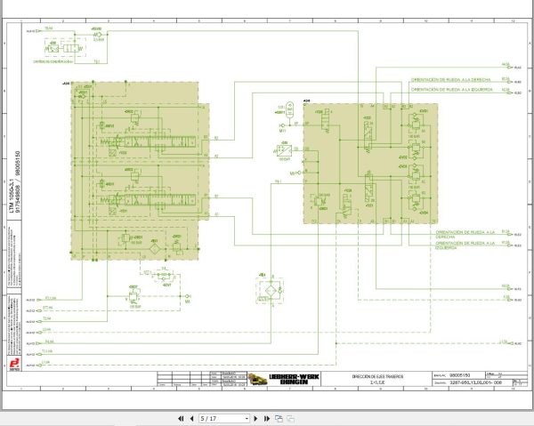This screenshot has height=426, width=534.
Task: Select vertical text '917549808 / 98005150'
Action: 18,182
